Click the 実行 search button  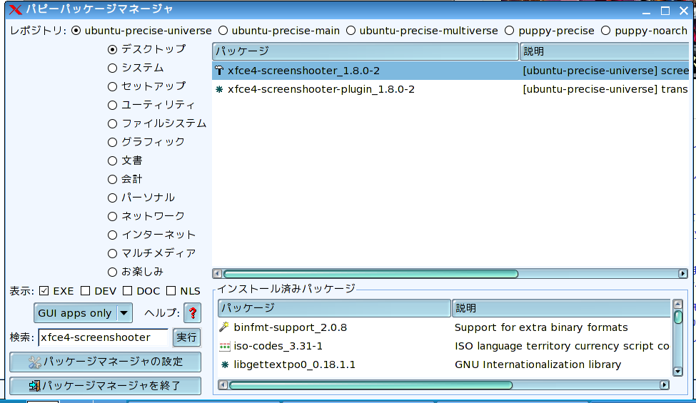click(x=186, y=337)
